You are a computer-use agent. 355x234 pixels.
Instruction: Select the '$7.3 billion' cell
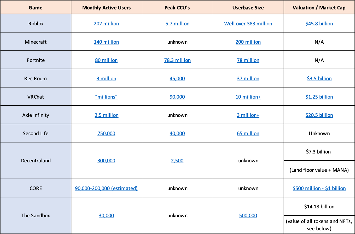319,152
